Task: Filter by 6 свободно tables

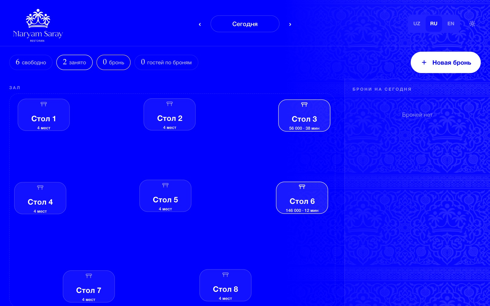Action: point(31,62)
